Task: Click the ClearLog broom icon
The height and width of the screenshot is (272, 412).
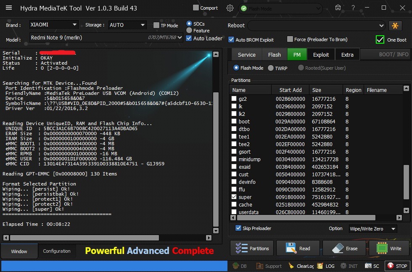Action: click(x=291, y=266)
